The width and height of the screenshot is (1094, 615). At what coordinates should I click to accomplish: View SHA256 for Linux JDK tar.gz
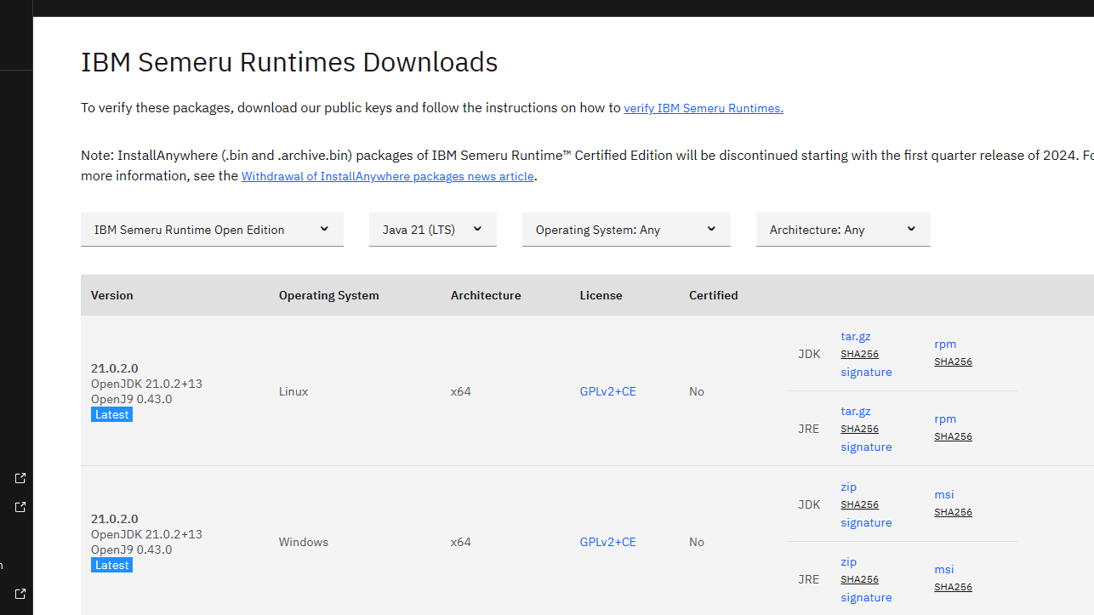tap(859, 354)
